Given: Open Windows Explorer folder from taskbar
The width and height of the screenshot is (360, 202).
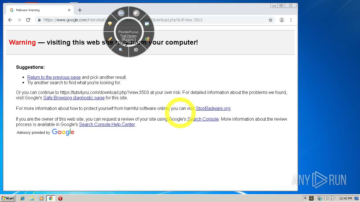Looking at the screenshot, I should pos(32,198).
